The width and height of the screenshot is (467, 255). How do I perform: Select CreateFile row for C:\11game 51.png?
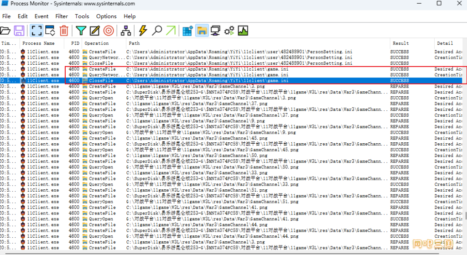coord(231,190)
